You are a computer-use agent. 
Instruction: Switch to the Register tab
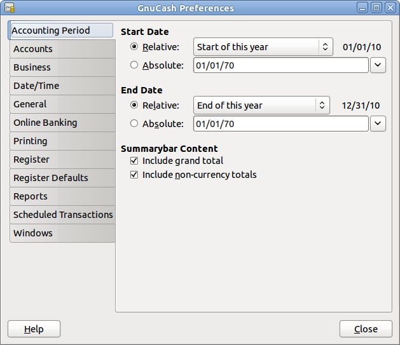[x=62, y=159]
